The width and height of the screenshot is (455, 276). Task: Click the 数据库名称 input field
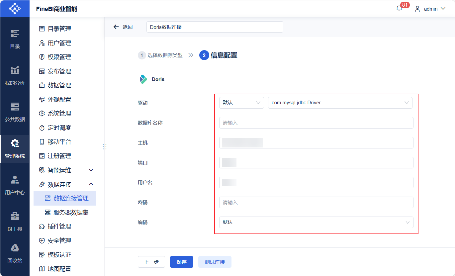(x=316, y=123)
